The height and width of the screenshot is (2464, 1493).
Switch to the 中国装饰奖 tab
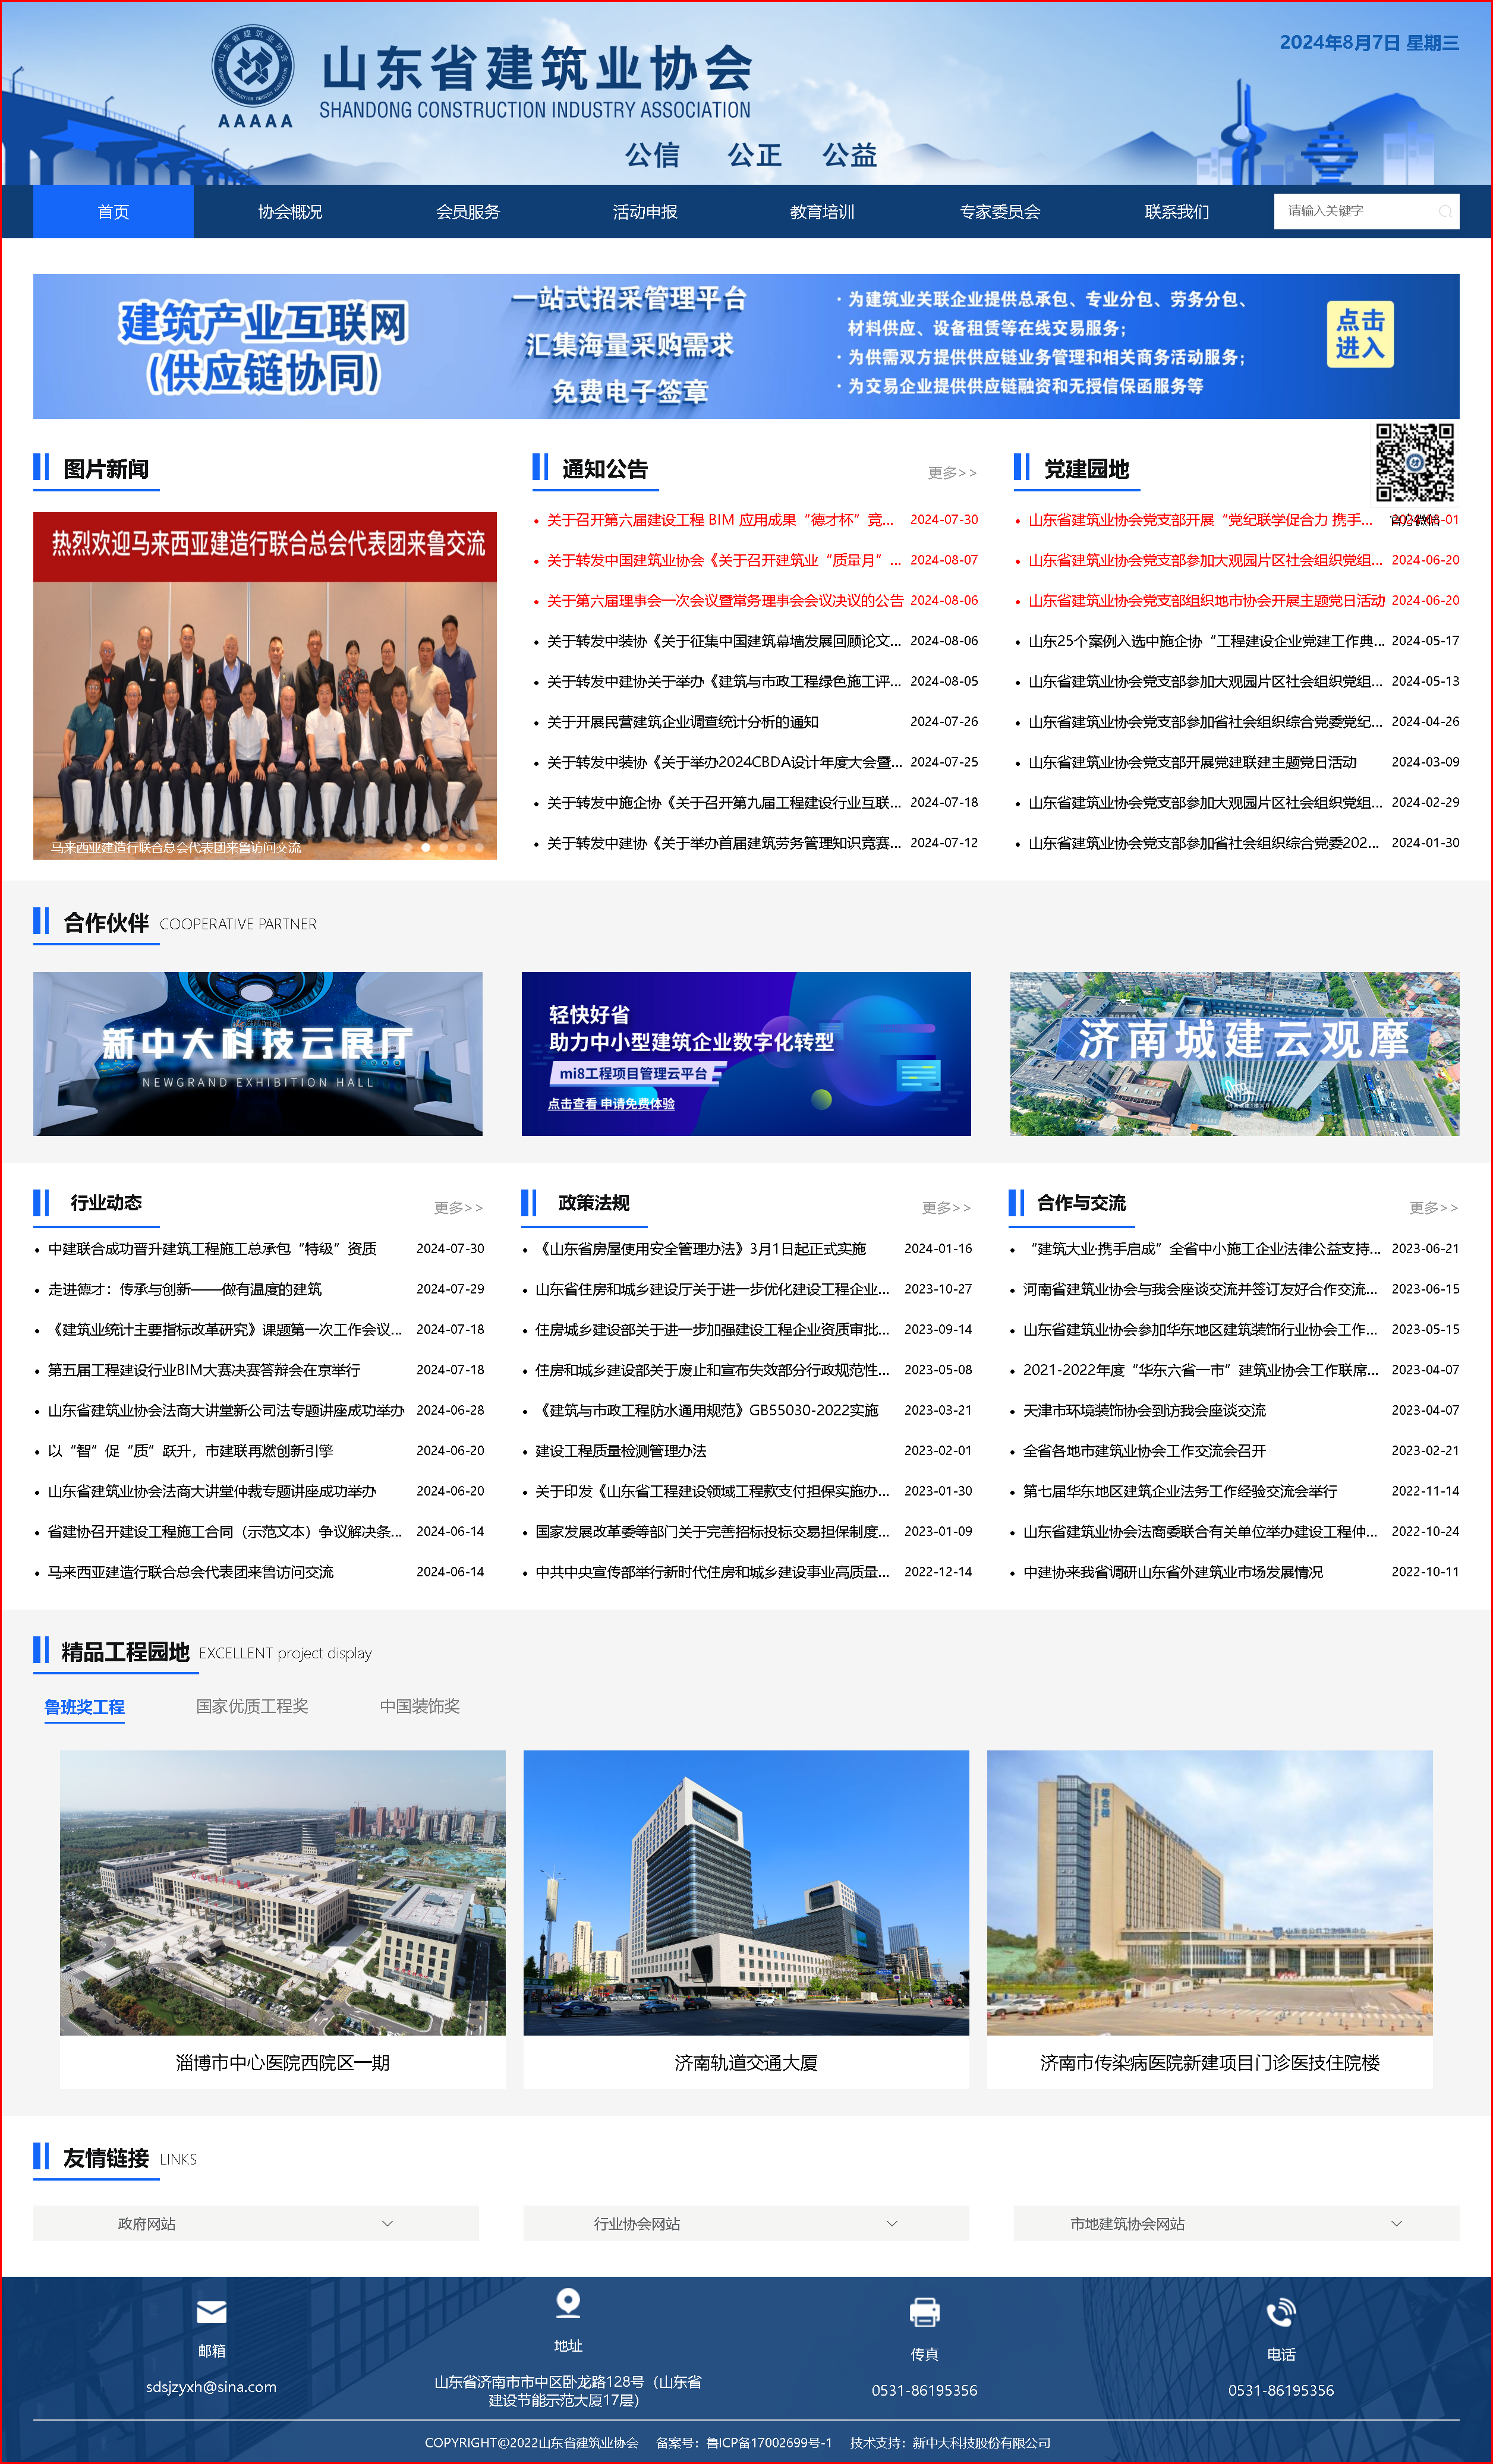pyautogui.click(x=420, y=1706)
